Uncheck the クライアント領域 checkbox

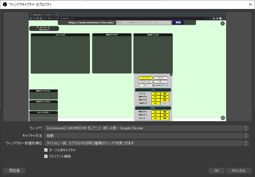[46, 156]
